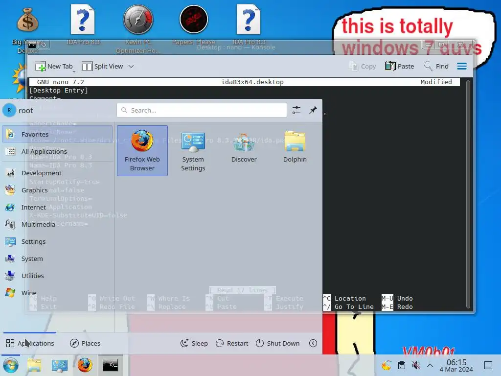The height and width of the screenshot is (376, 501).
Task: Select Kevin PC Optimizer desktop icon
Action: [138, 29]
